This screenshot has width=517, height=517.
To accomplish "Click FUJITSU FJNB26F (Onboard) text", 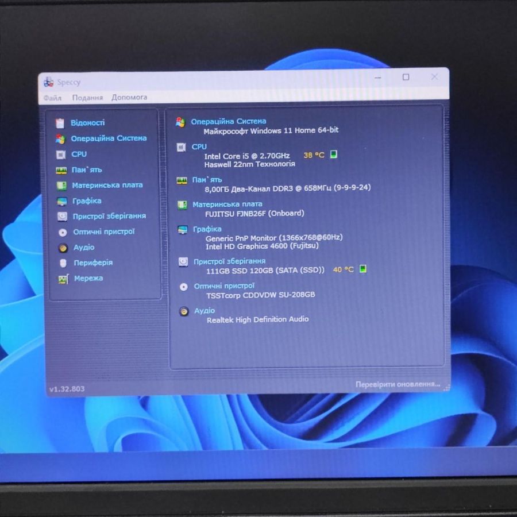I will [254, 214].
